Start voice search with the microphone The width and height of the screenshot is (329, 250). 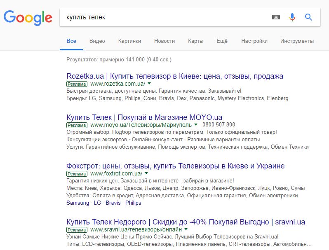[x=292, y=17]
